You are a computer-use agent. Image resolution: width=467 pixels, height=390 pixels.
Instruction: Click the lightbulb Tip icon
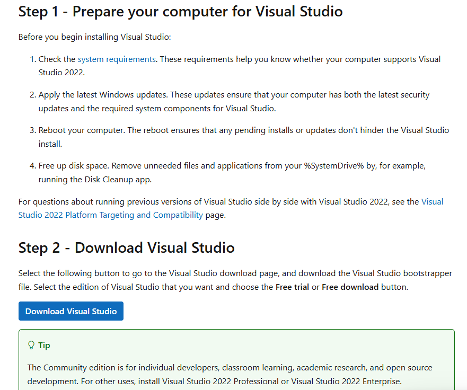[31, 345]
